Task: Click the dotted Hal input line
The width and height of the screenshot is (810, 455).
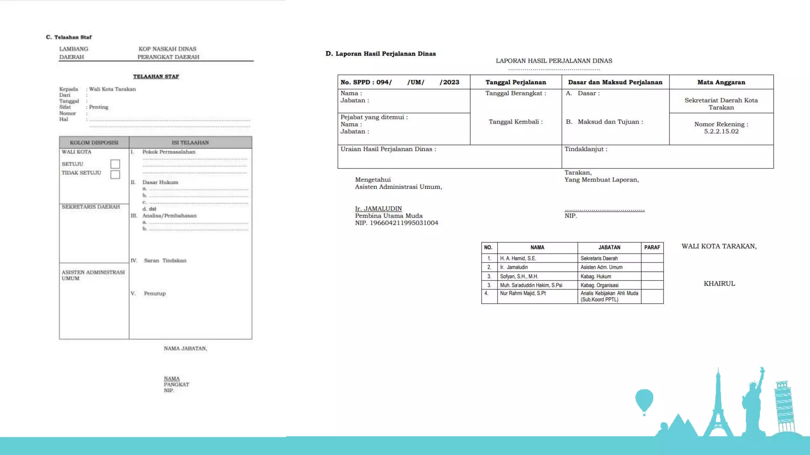Action: 169,120
